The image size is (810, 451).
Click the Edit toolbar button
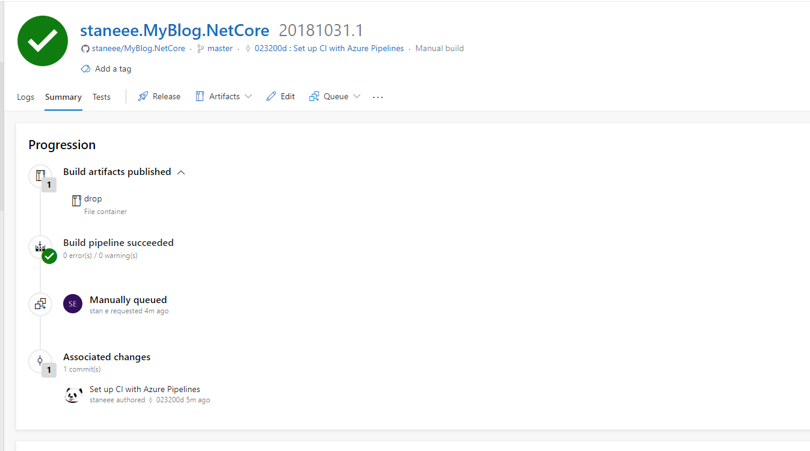click(x=281, y=97)
